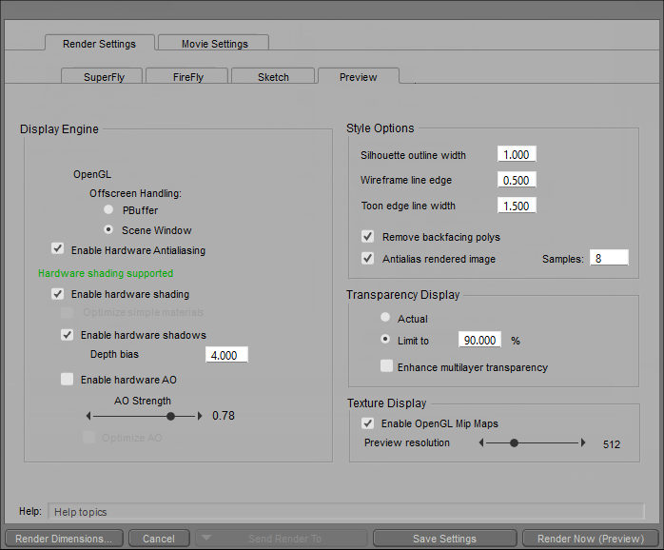Screen dimensions: 664x550
Task: Click the Depth bias input field
Action: click(226, 355)
